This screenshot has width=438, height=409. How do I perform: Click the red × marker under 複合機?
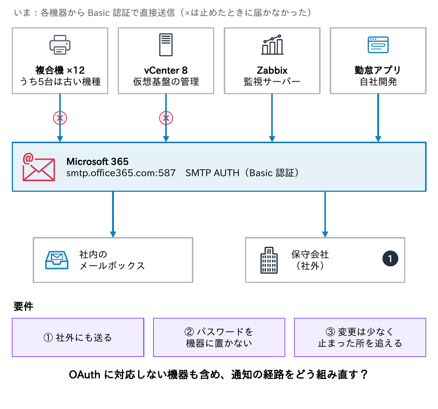[60, 118]
